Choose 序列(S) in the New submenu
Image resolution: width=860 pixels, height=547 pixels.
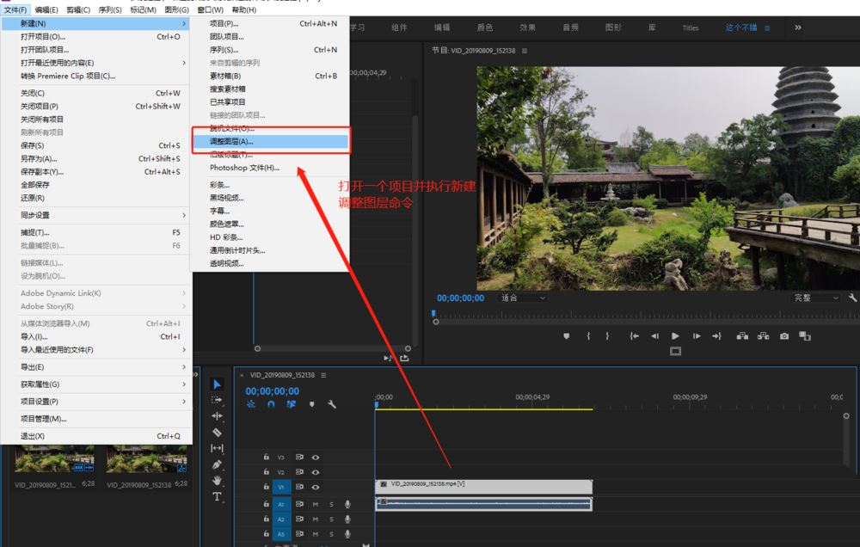coord(270,49)
